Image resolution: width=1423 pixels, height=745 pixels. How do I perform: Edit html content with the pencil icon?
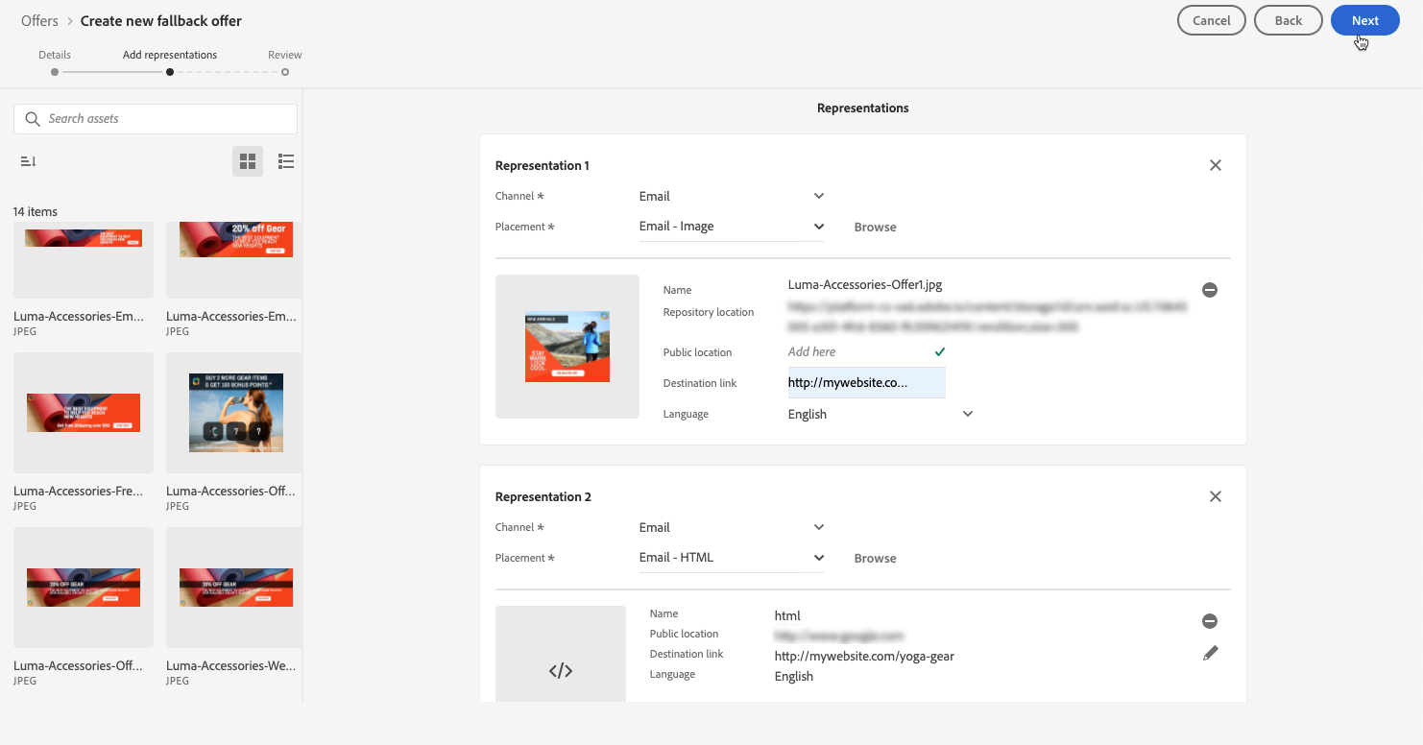pos(1210,653)
